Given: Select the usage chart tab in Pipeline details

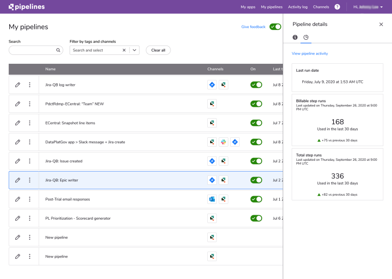Looking at the screenshot, I should click(306, 37).
